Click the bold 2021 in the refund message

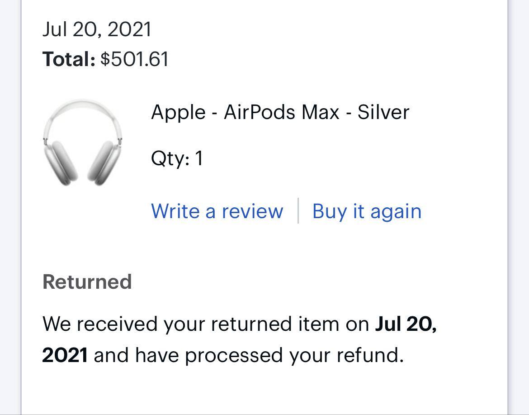click(65, 355)
